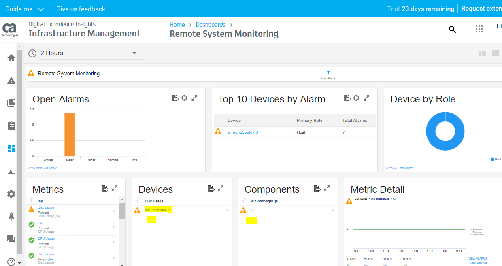502x266 pixels.
Task: Export the Components panel
Action: 317,188
